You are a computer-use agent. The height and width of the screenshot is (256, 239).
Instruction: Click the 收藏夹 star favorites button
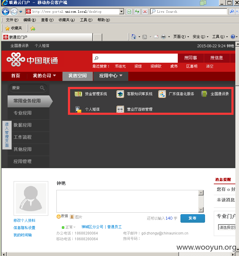(x=14, y=28)
